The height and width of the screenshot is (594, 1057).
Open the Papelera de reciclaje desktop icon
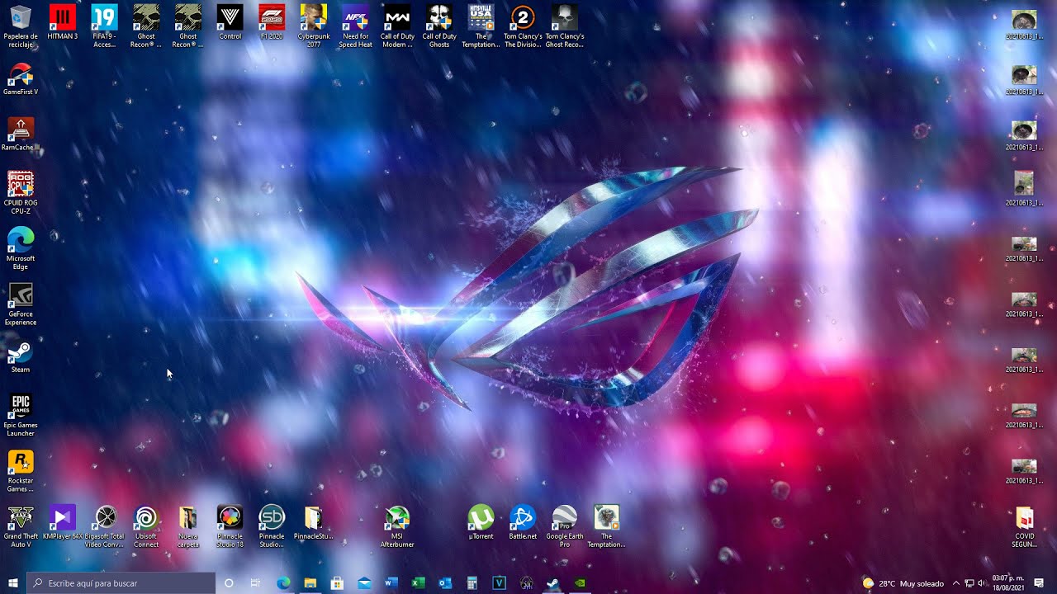coord(21,26)
